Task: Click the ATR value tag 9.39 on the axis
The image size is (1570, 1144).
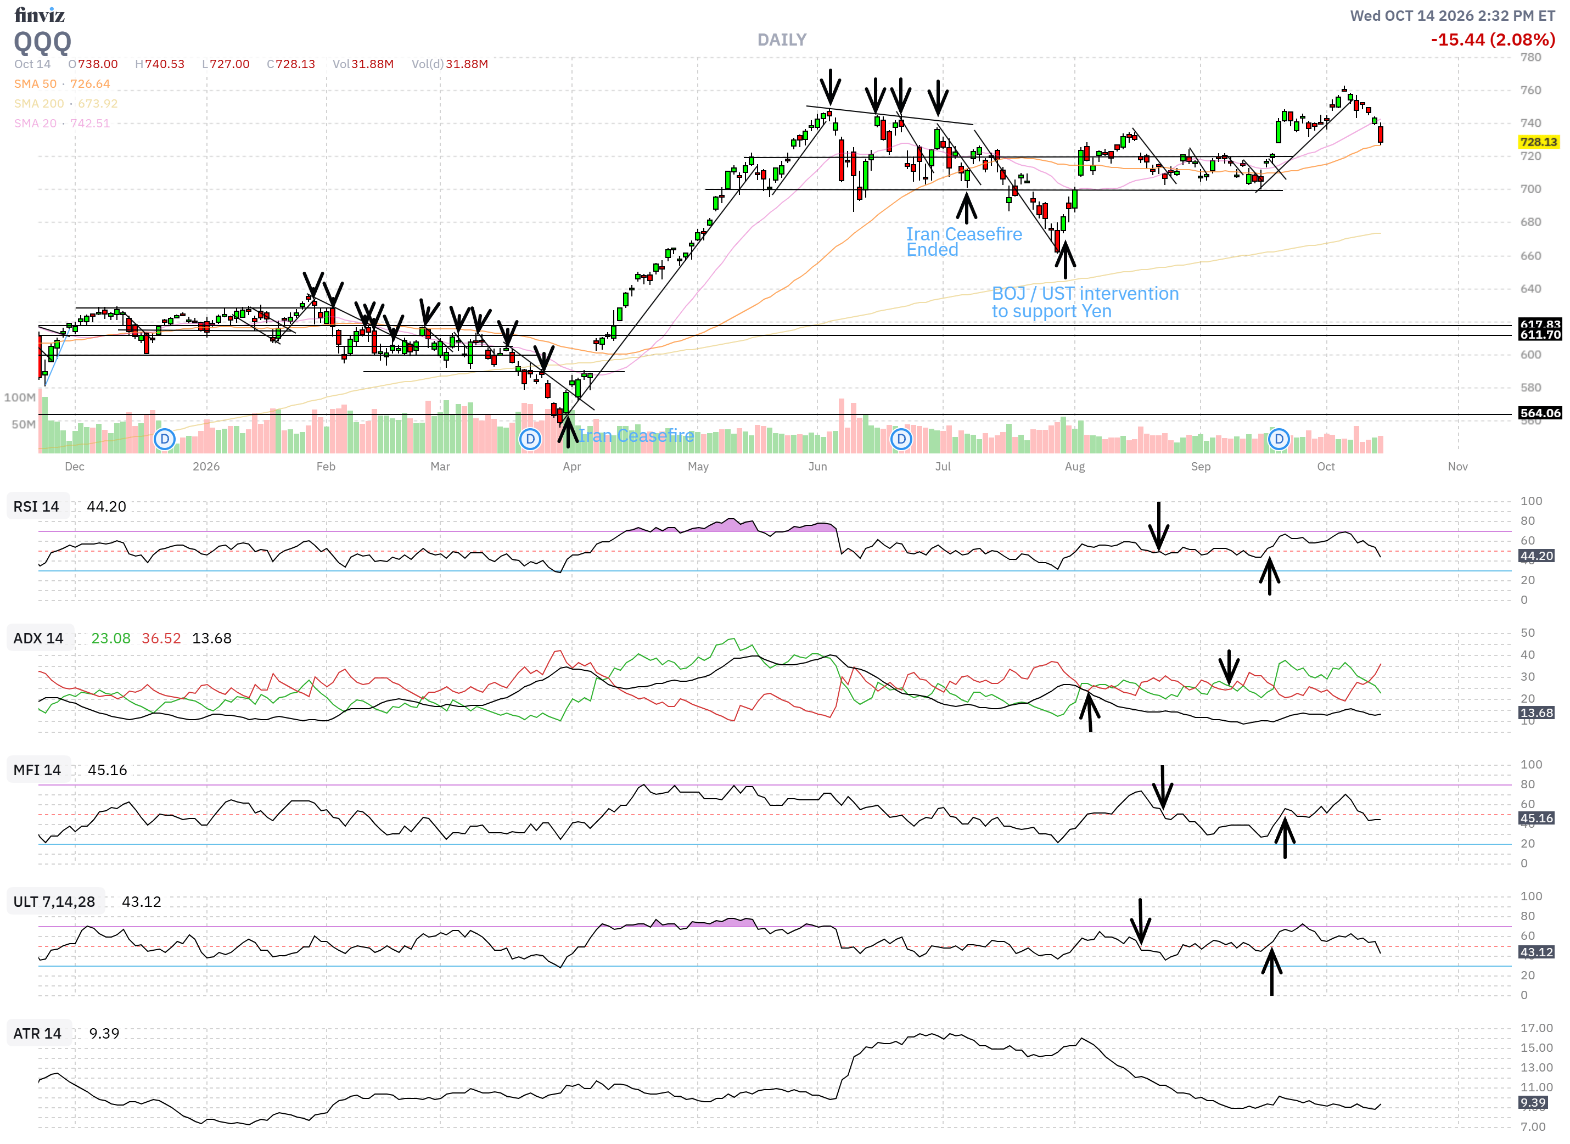Action: 1533,1102
